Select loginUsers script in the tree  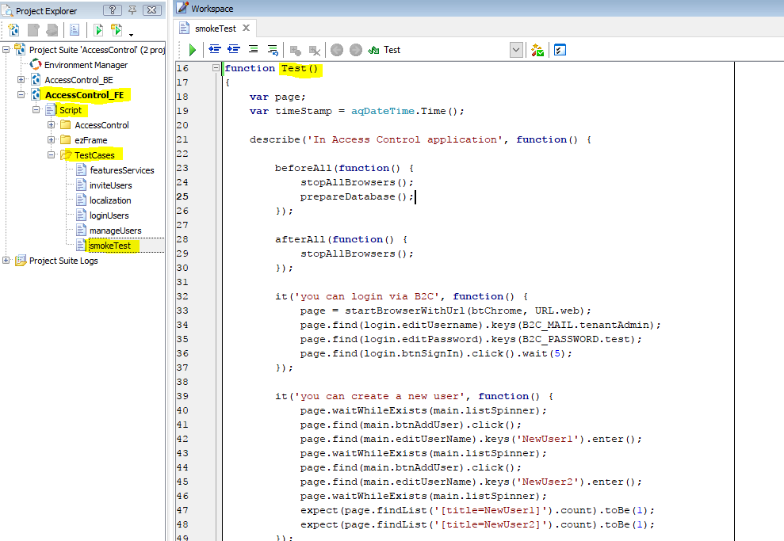[109, 215]
